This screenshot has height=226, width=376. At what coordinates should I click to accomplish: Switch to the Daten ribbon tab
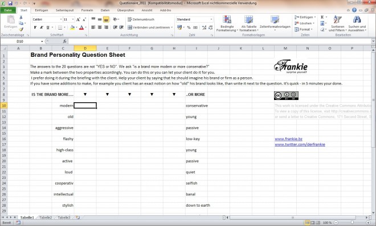click(105, 10)
